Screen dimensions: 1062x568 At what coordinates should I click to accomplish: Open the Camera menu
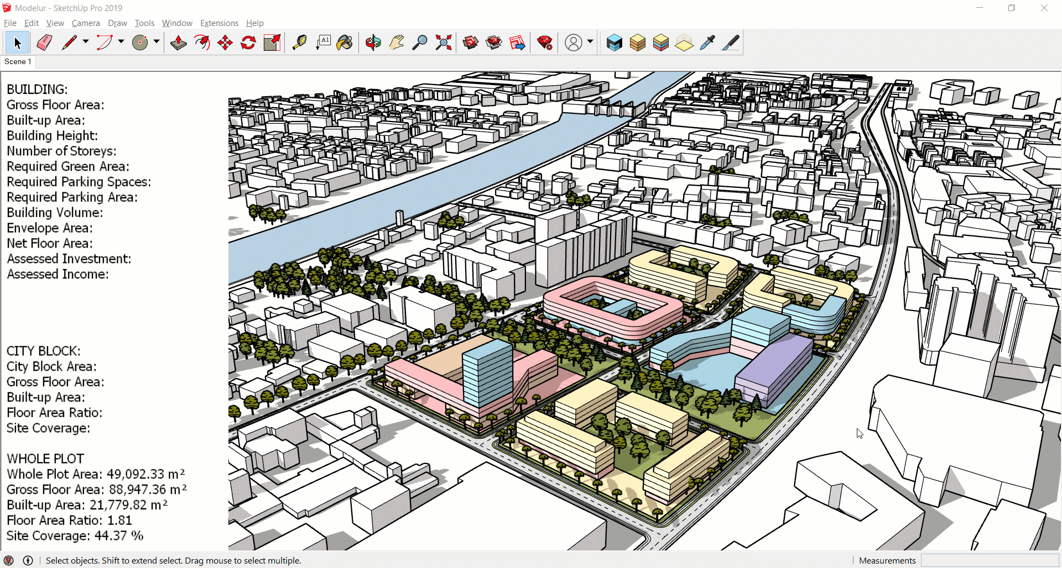pyautogui.click(x=86, y=23)
